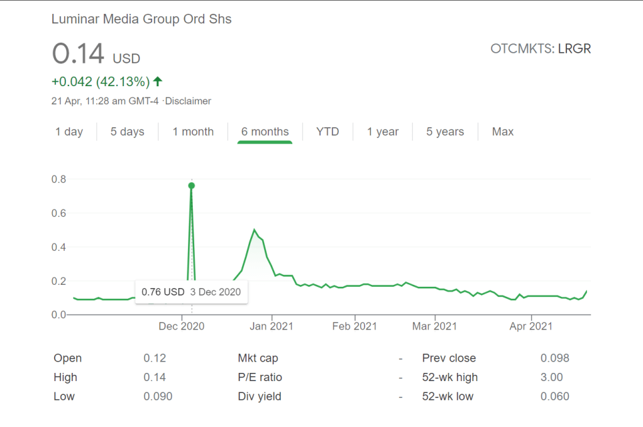Select the Max range tab
The width and height of the screenshot is (643, 427).
coord(503,131)
